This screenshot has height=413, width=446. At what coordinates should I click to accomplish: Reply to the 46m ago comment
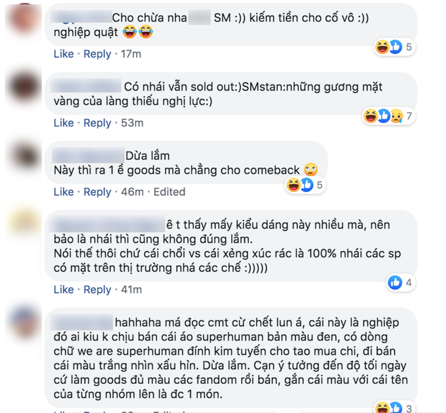pos(97,192)
